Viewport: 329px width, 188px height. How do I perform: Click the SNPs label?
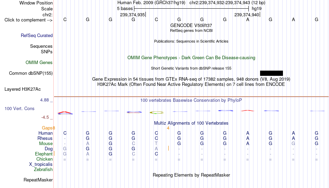tap(47, 52)
